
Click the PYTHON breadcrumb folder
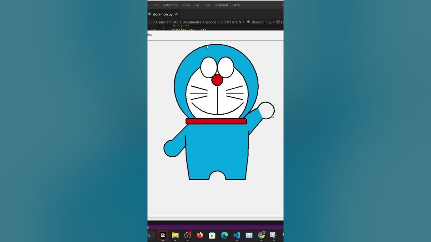(234, 22)
